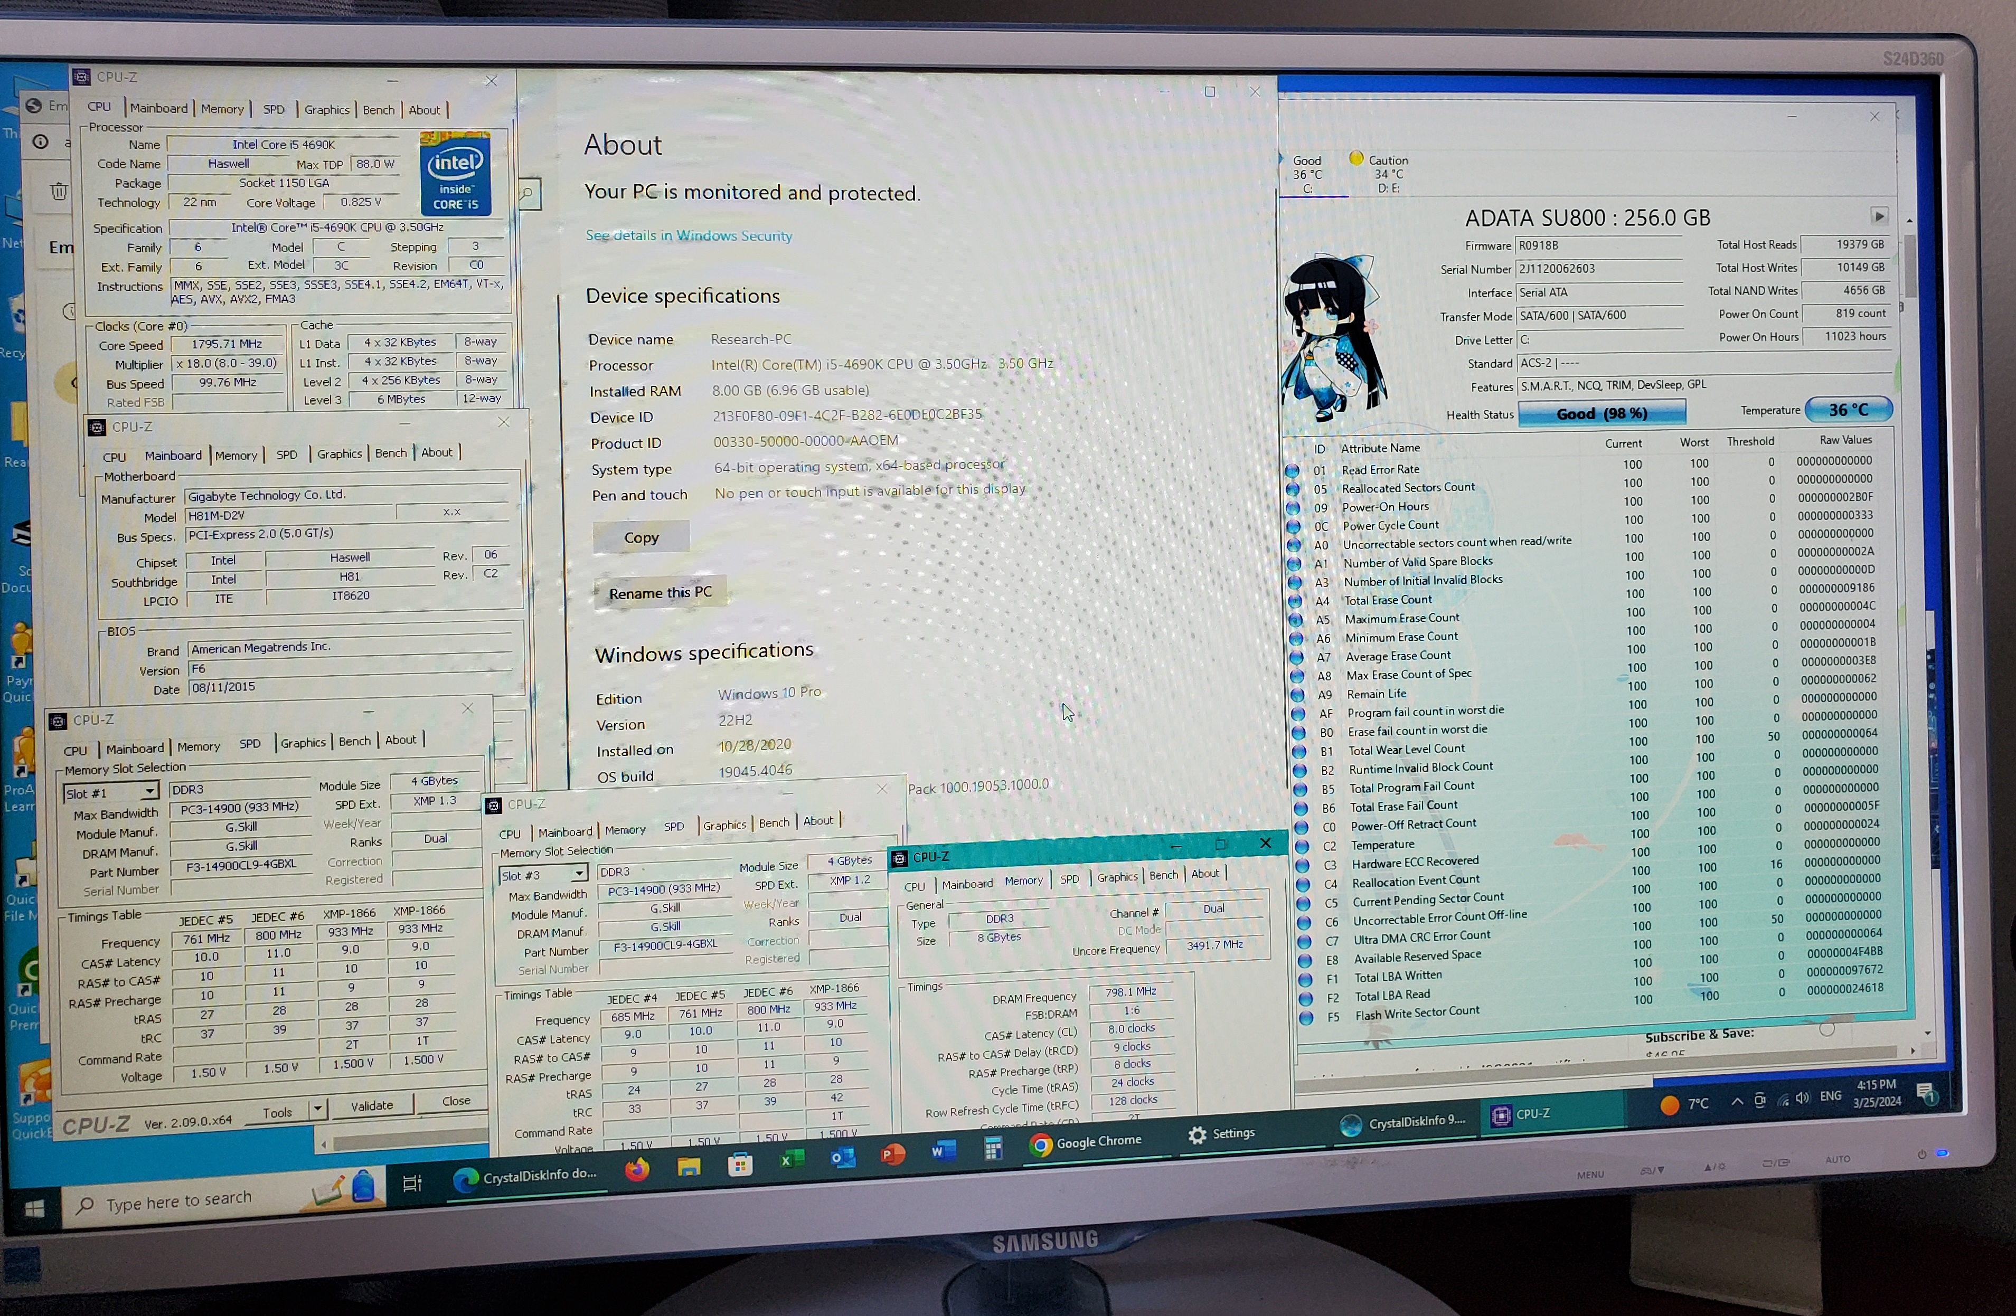
Task: Click the Outlook taskbar icon
Action: 842,1157
